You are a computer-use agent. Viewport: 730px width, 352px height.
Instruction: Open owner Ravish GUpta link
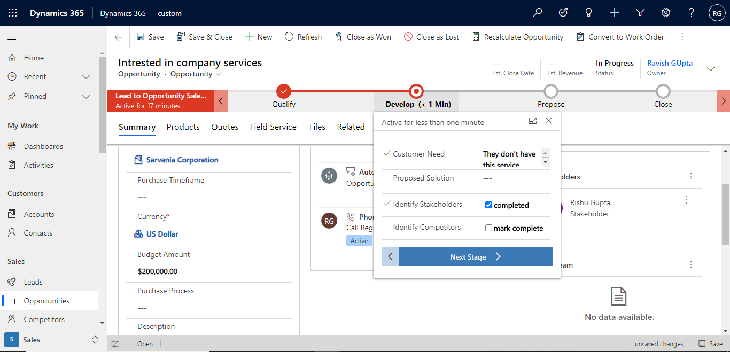coord(670,63)
